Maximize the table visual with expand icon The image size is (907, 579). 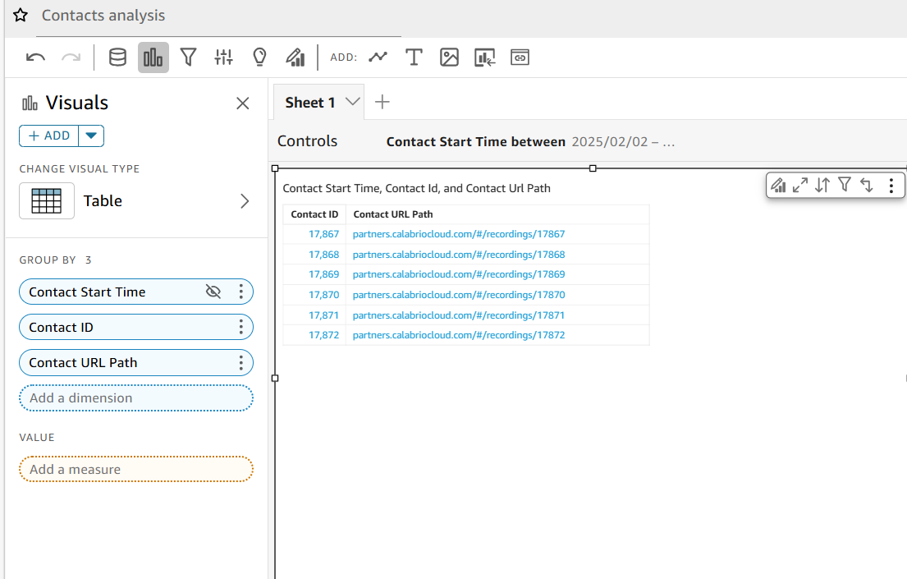800,186
